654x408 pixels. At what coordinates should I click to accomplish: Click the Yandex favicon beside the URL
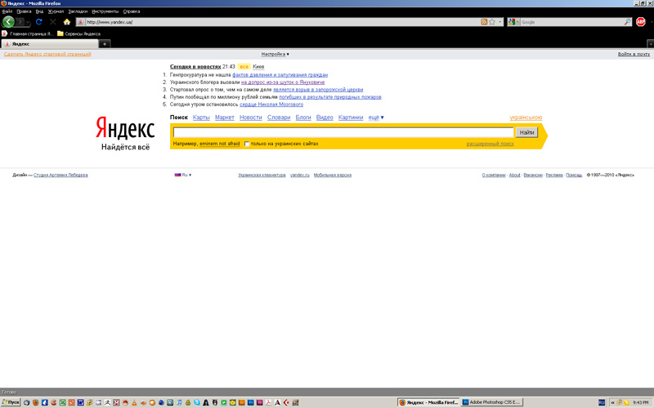click(81, 22)
